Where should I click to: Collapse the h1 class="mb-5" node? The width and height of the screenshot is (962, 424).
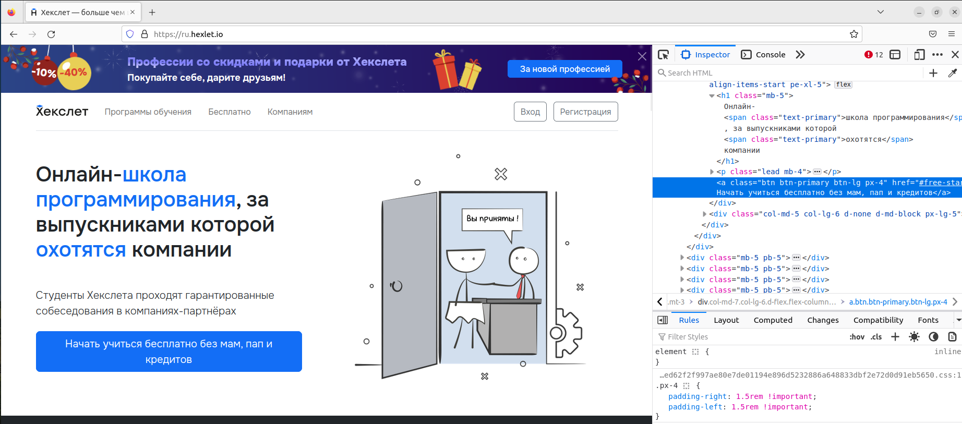[712, 96]
